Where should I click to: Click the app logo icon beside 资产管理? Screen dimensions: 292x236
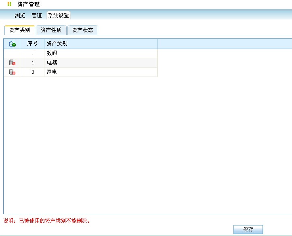(x=9, y=4)
